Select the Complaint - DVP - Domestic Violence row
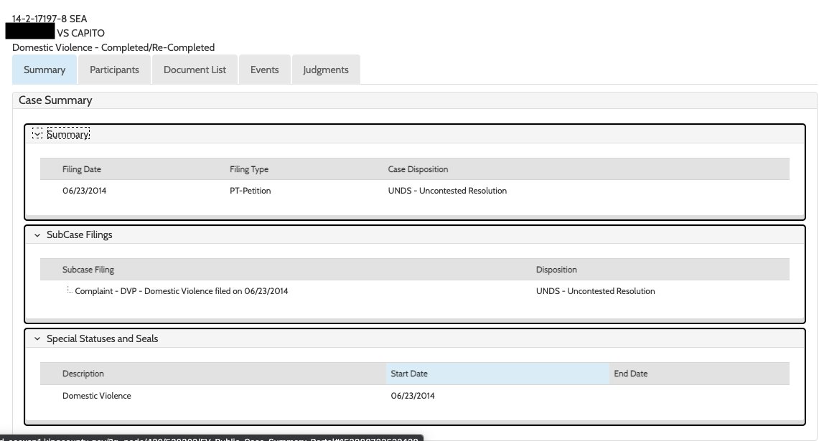This screenshot has height=441, width=819. [x=182, y=291]
